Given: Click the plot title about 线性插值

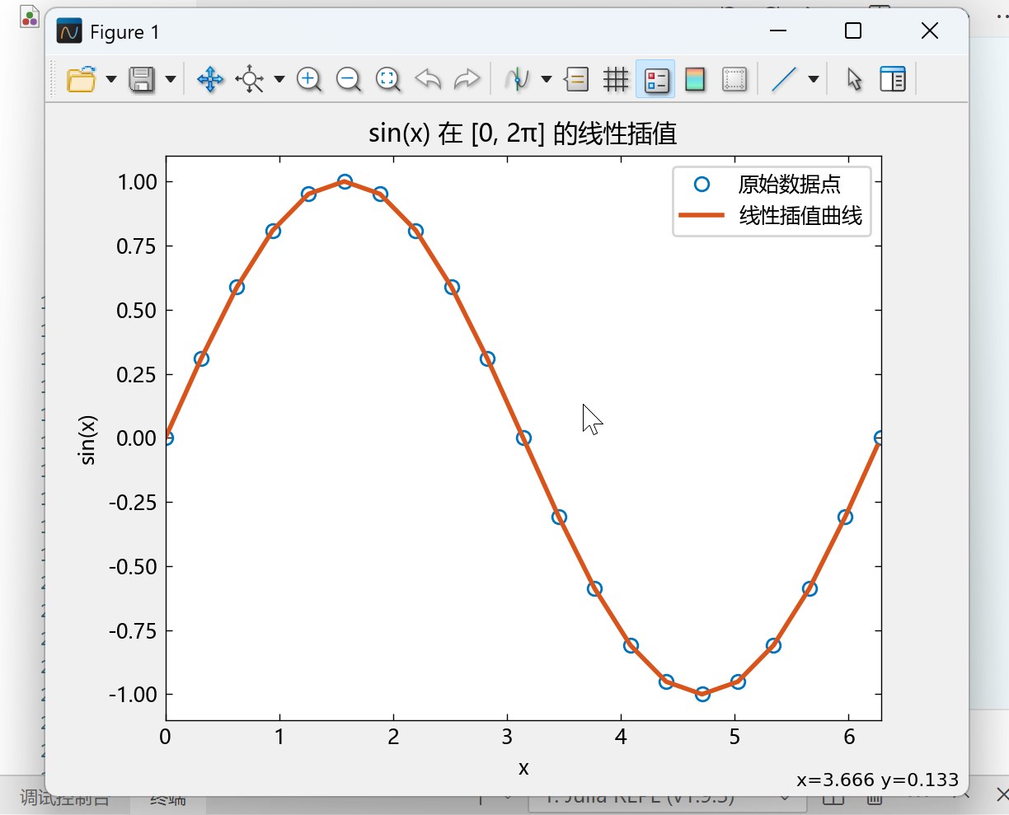Looking at the screenshot, I should point(523,133).
